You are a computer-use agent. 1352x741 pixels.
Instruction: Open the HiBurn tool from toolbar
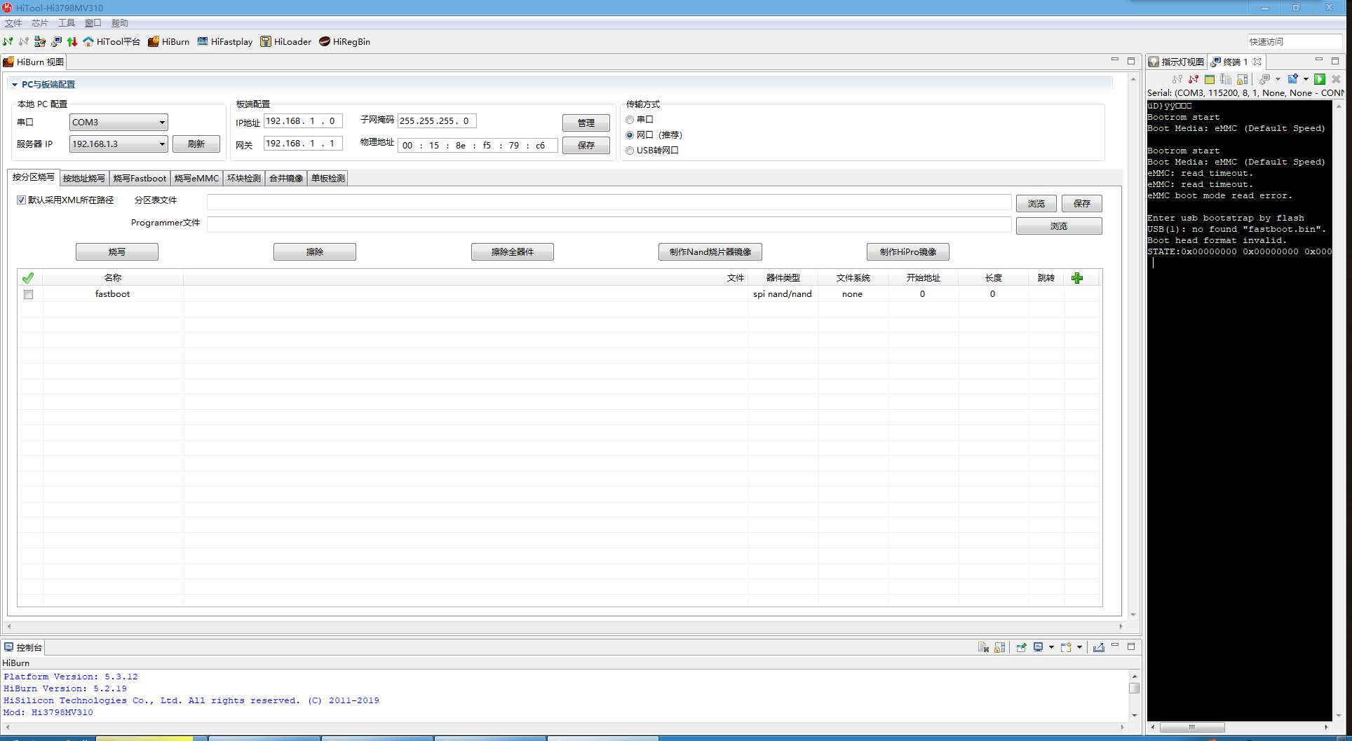click(168, 41)
